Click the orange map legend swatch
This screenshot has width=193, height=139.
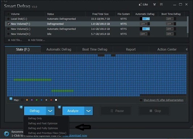pyautogui.click(x=27, y=100)
